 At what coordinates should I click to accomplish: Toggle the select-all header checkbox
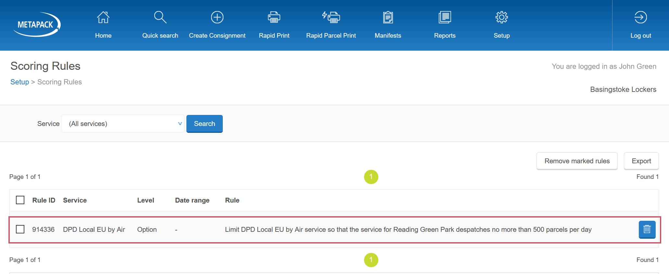click(x=20, y=200)
